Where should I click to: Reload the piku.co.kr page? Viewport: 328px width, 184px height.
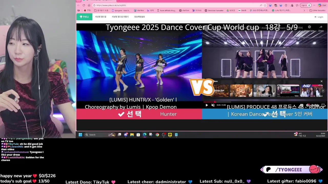[84, 5]
